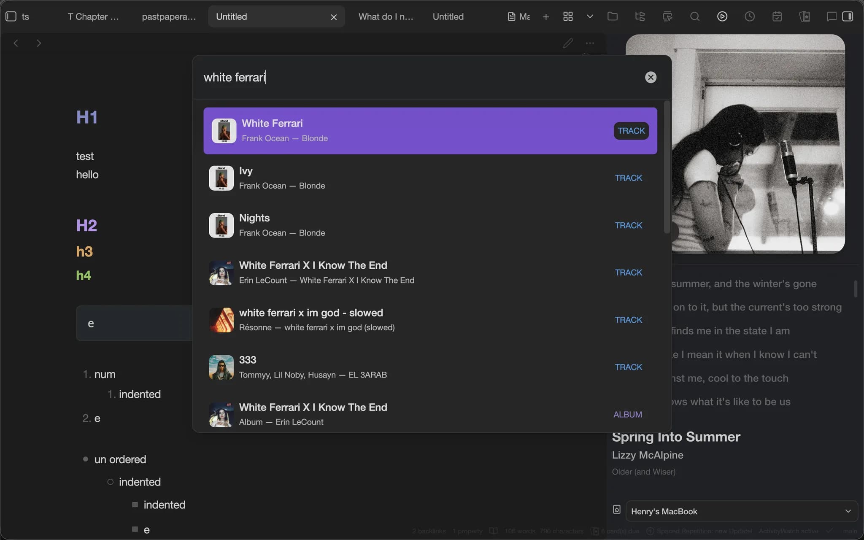
Task: Click the '2 backlinks' status bar item
Action: click(x=429, y=531)
